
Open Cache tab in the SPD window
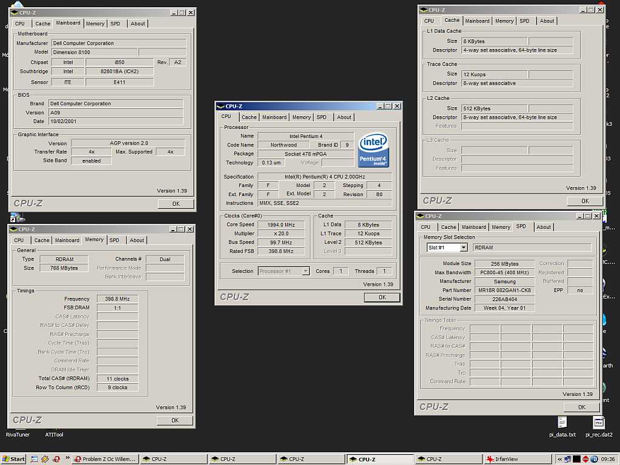(x=449, y=228)
